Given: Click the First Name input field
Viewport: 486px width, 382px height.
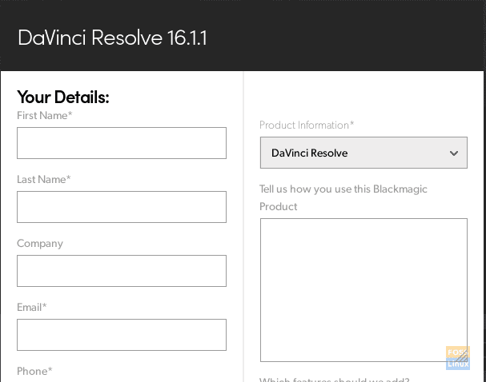Looking at the screenshot, I should point(121,143).
